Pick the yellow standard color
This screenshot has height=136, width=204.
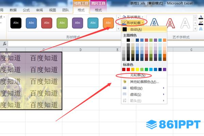137,69
